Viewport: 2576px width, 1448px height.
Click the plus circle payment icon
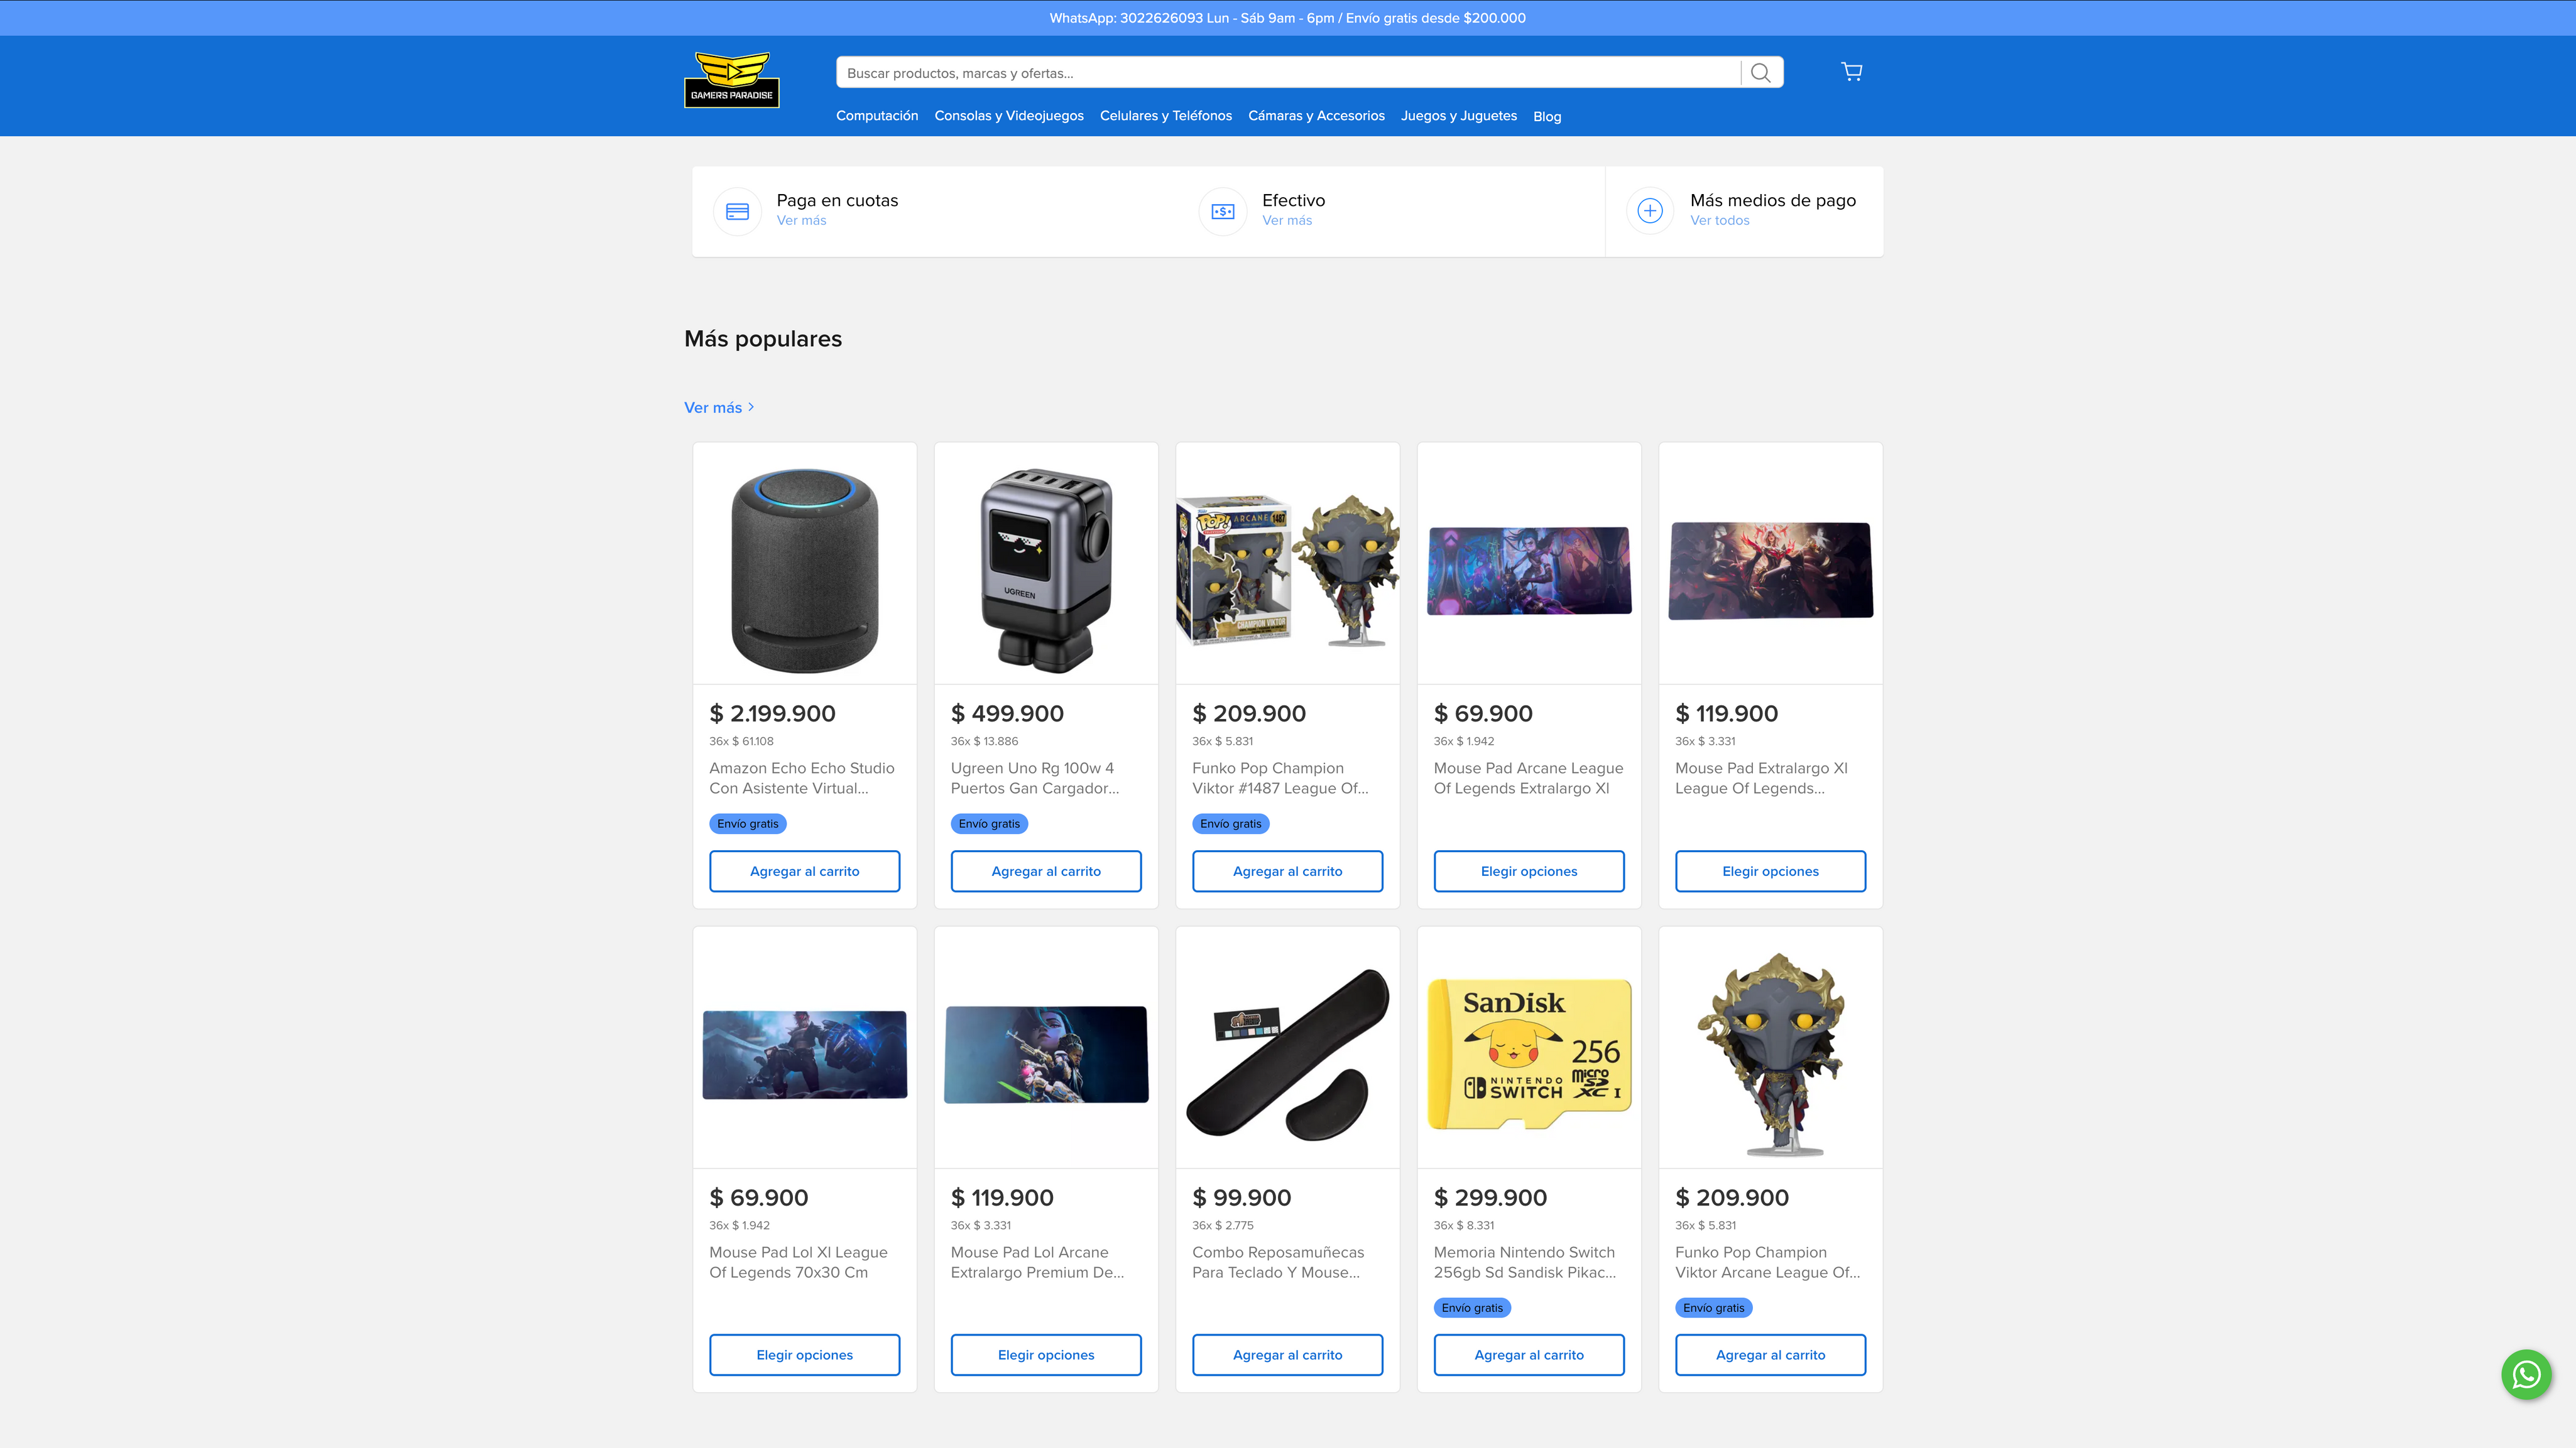1650,211
